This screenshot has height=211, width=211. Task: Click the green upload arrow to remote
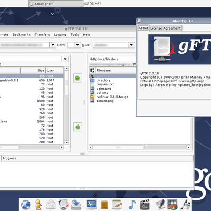[78, 78]
